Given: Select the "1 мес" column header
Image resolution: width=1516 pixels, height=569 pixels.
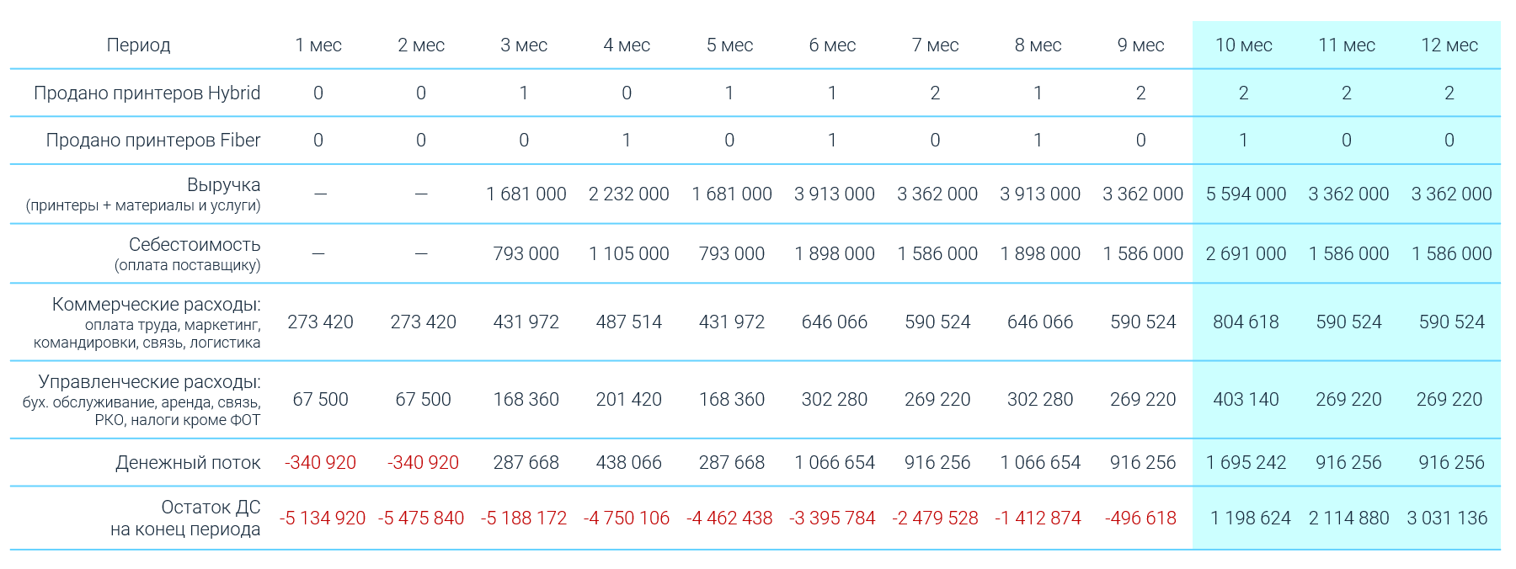Looking at the screenshot, I should click(x=318, y=45).
